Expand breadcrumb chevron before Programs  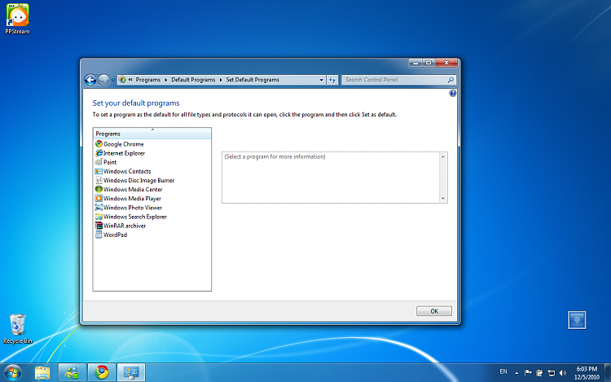[x=130, y=80]
